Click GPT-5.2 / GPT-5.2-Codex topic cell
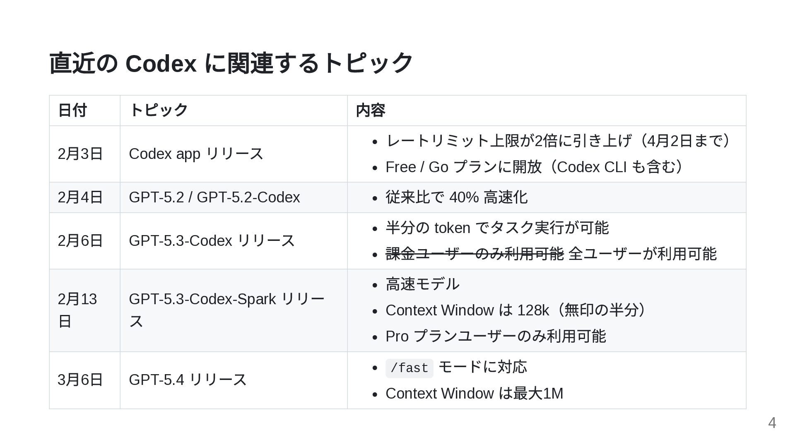Image resolution: width=795 pixels, height=447 pixels. (x=234, y=197)
